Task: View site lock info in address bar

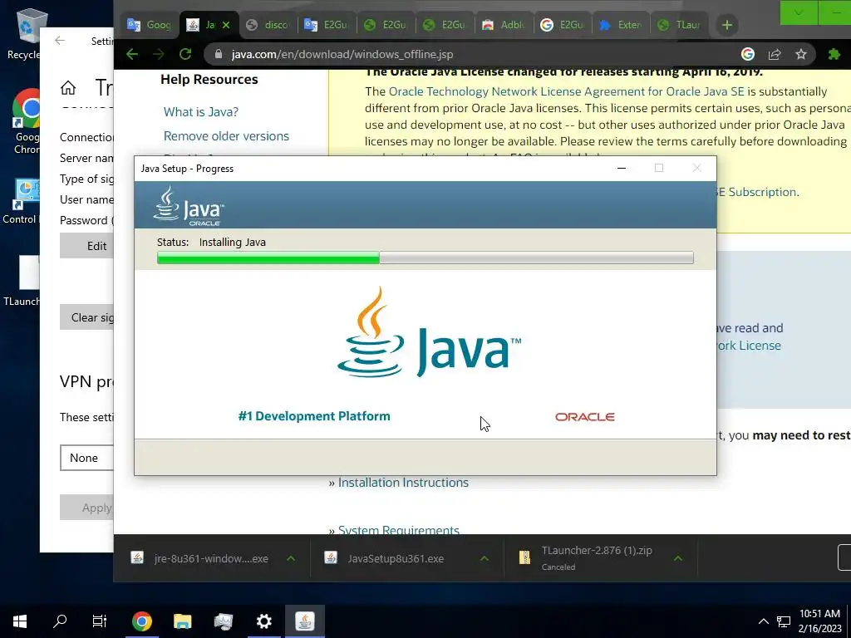Action: click(x=219, y=54)
